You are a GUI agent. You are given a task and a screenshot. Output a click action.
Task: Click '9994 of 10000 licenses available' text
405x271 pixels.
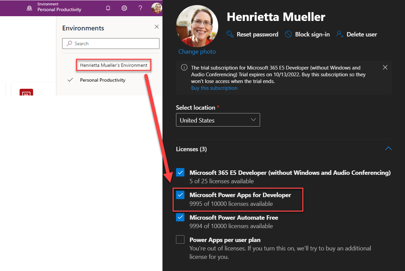[x=231, y=226]
